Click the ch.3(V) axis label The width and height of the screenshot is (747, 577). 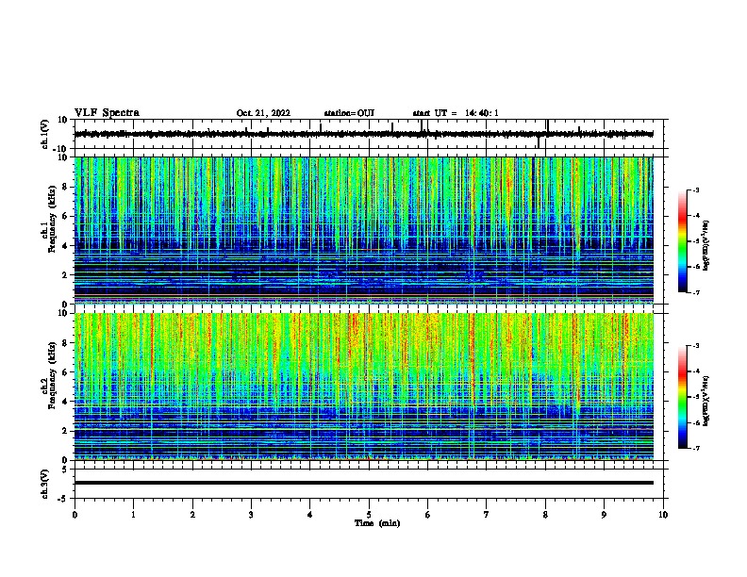[45, 484]
